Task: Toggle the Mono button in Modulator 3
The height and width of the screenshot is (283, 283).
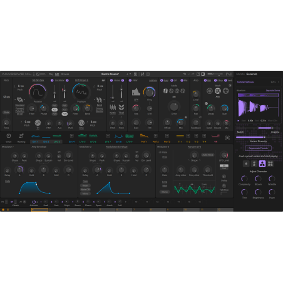Action: (165, 192)
